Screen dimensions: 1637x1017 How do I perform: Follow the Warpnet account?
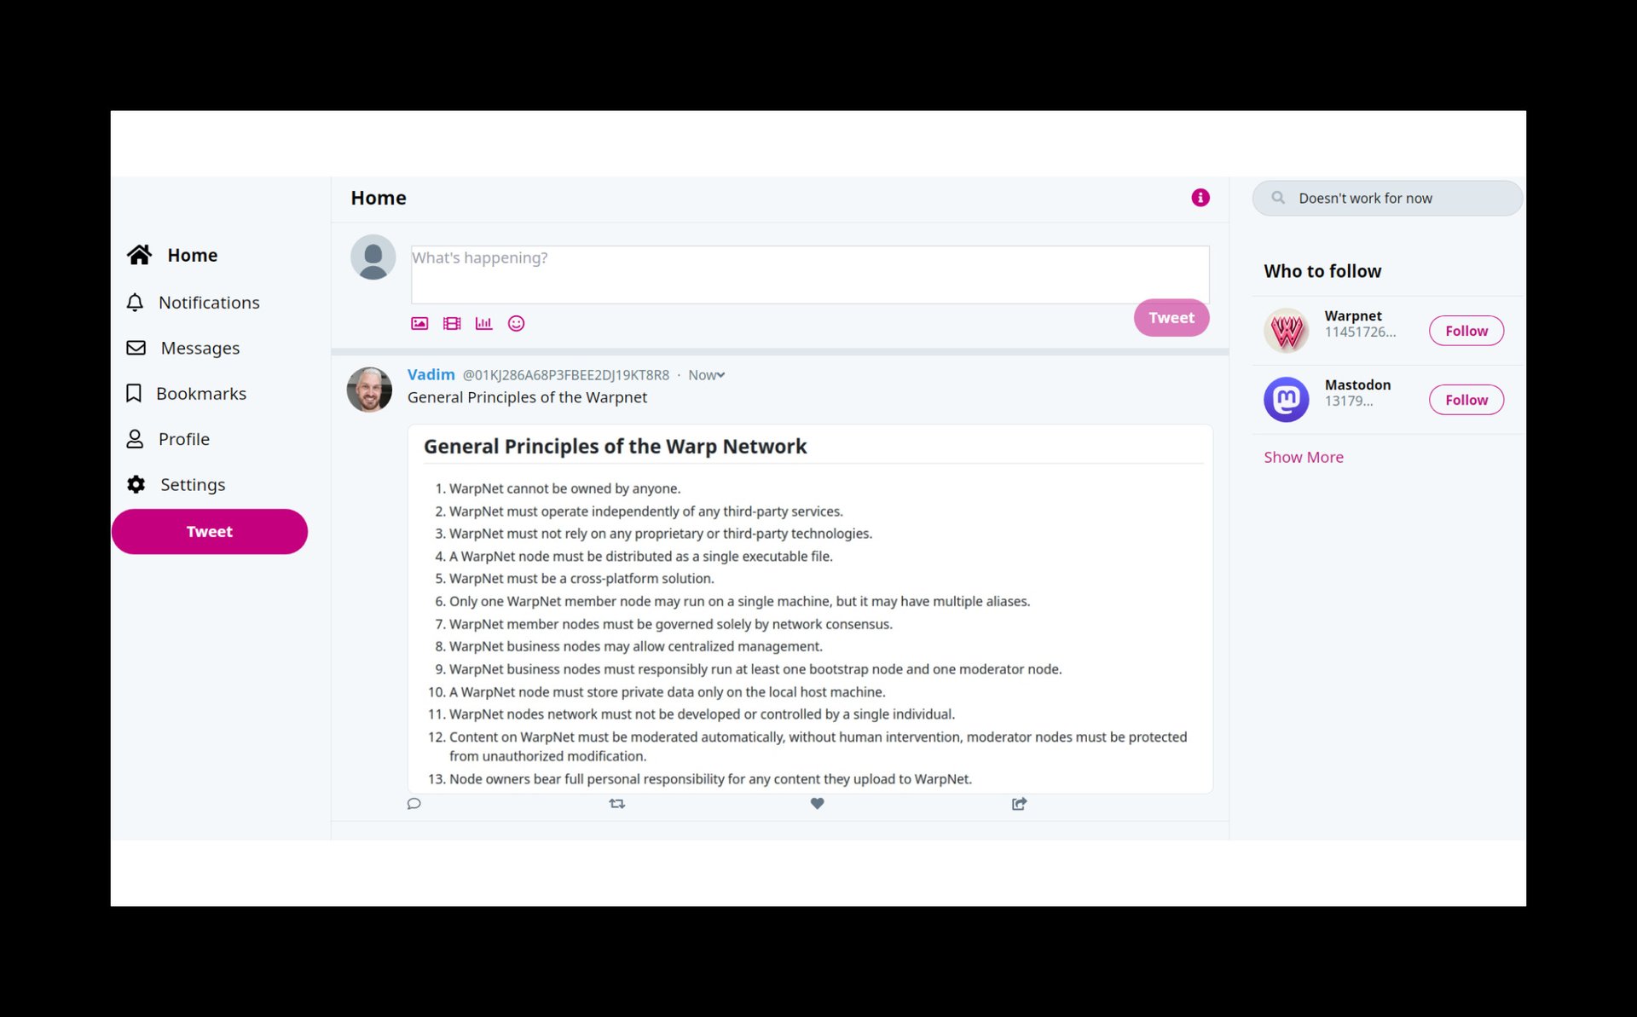click(1466, 331)
